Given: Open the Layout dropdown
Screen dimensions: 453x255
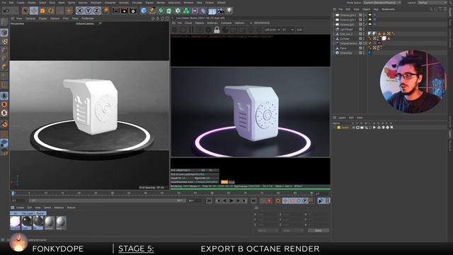Looking at the screenshot, I should [432, 3].
